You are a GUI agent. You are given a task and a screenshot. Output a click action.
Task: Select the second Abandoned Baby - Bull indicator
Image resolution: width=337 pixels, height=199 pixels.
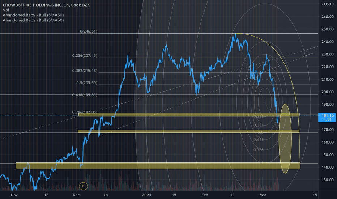click(33, 20)
